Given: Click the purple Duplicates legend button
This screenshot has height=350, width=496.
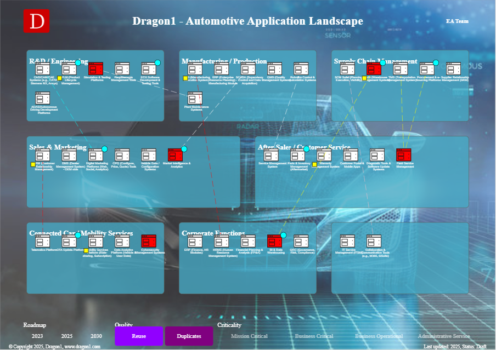Looking at the screenshot, I should pos(189,336).
